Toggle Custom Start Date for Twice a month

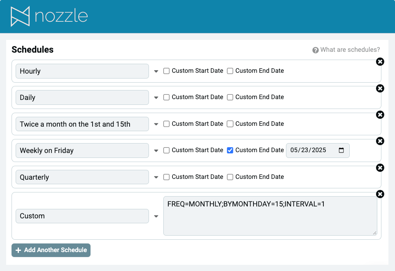tap(166, 124)
